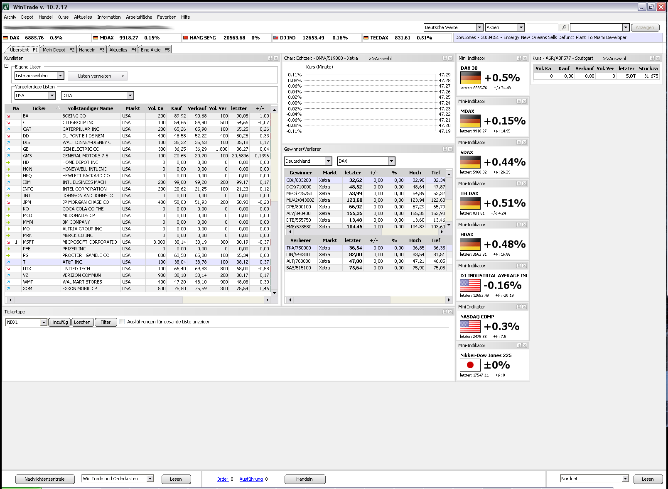Pin the DJ Industrial Average indicator panel
Image resolution: width=668 pixels, height=489 pixels.
pyautogui.click(x=519, y=266)
